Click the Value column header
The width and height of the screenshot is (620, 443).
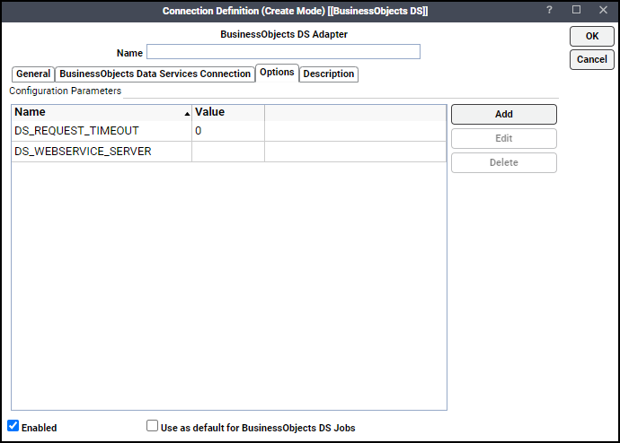click(x=228, y=112)
